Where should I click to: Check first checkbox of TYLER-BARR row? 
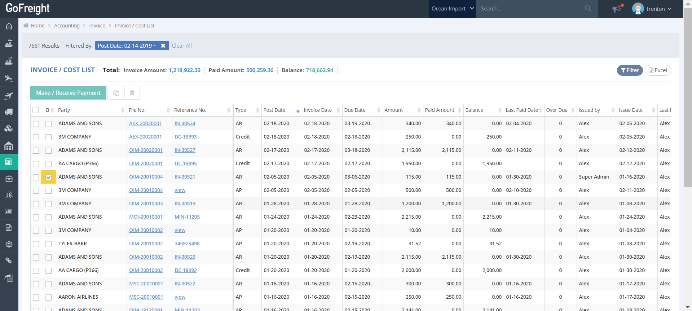pos(36,244)
